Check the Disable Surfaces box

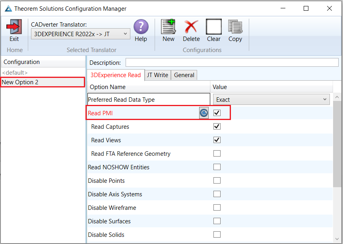217,221
